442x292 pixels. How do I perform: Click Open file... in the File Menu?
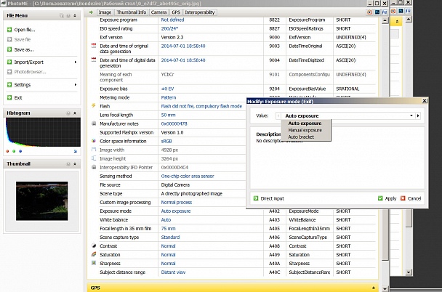coord(25,30)
